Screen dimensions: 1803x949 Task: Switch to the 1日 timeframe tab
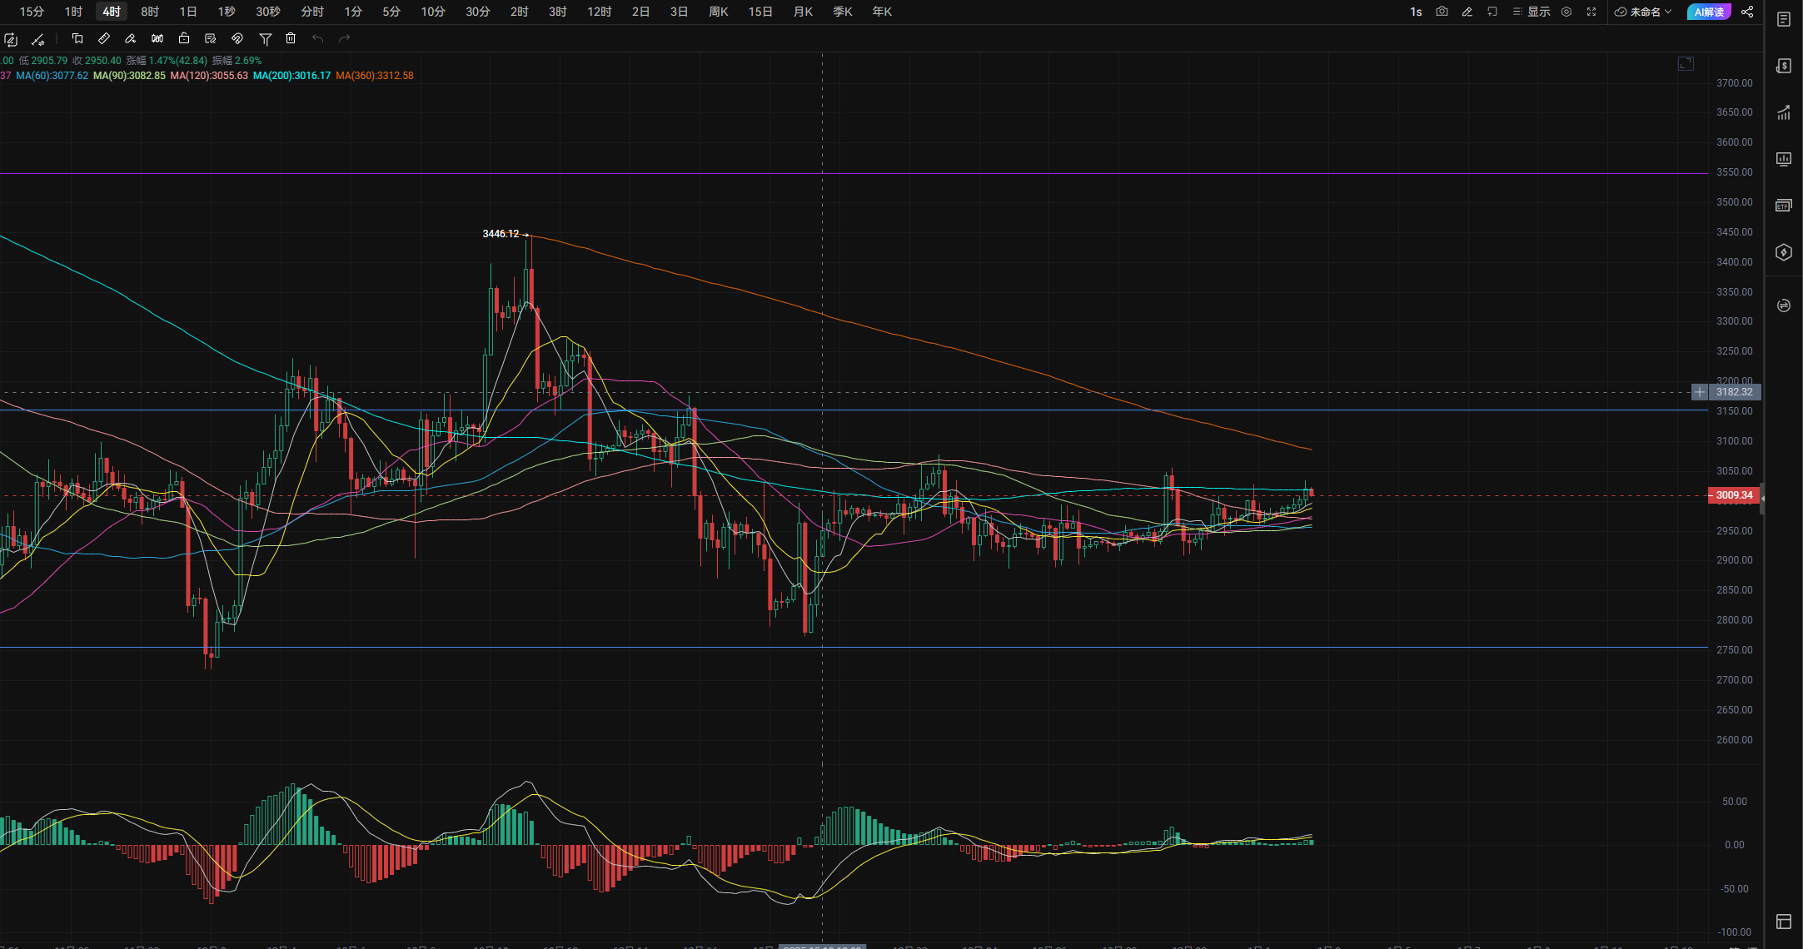pyautogui.click(x=188, y=12)
